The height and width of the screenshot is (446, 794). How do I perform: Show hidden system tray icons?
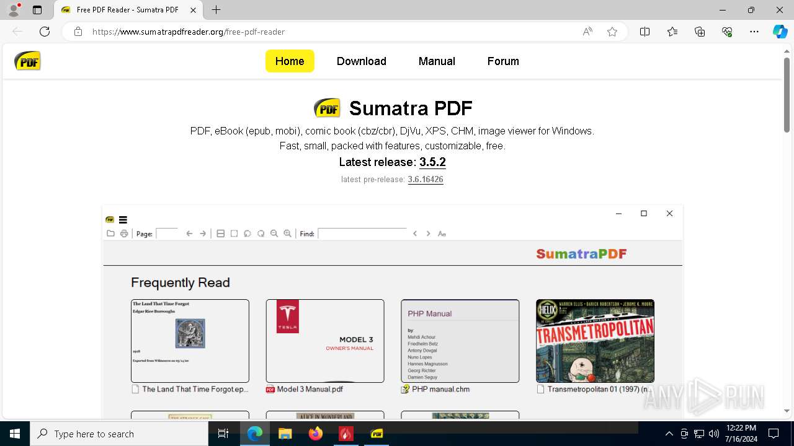pos(669,434)
